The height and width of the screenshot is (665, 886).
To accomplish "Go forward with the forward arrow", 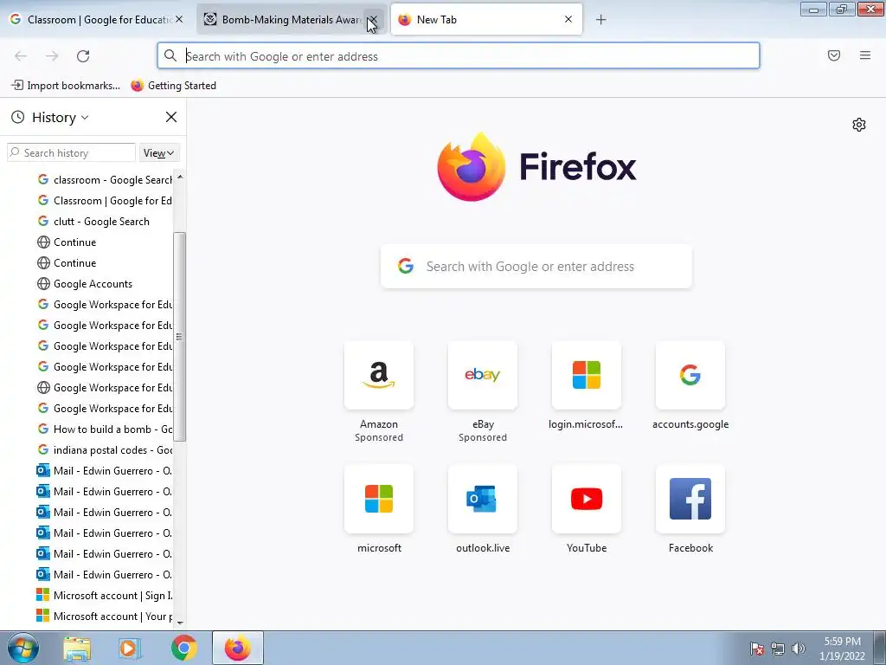I will tap(52, 56).
